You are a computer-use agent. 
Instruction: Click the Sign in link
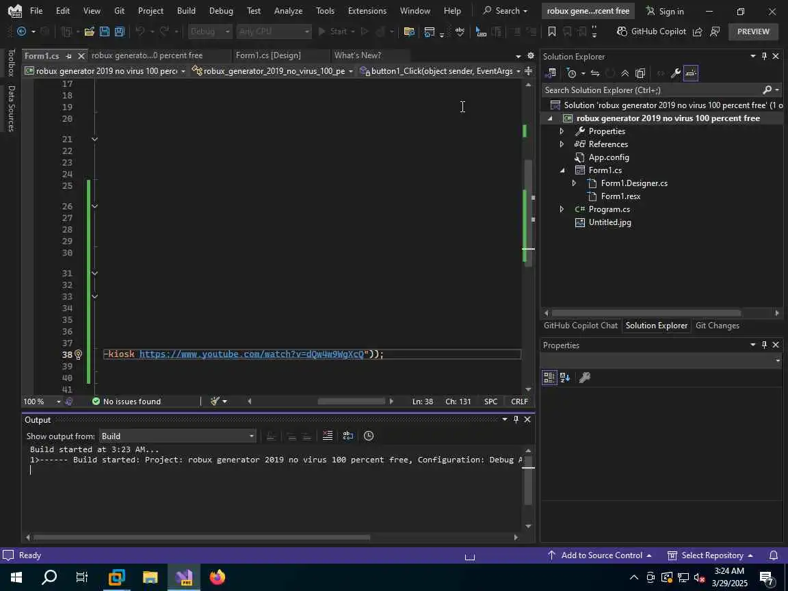click(664, 11)
